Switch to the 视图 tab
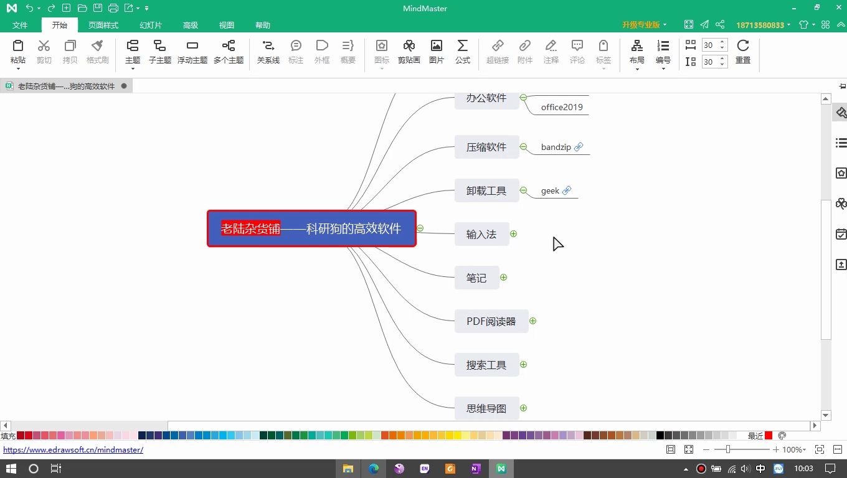 pos(227,26)
